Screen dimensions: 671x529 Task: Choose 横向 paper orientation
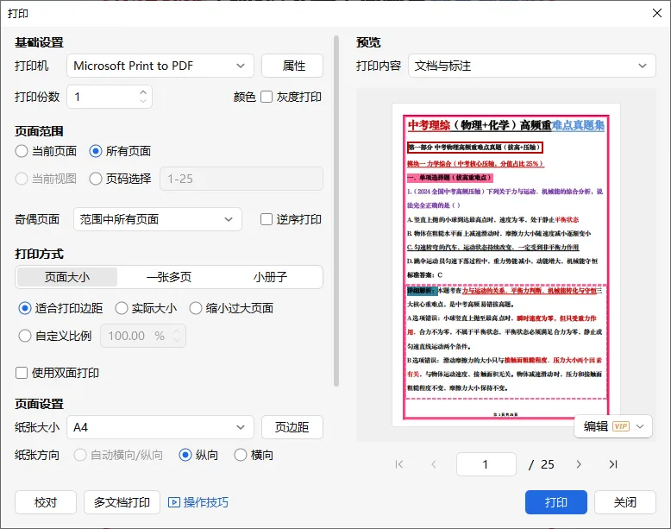[x=241, y=455]
